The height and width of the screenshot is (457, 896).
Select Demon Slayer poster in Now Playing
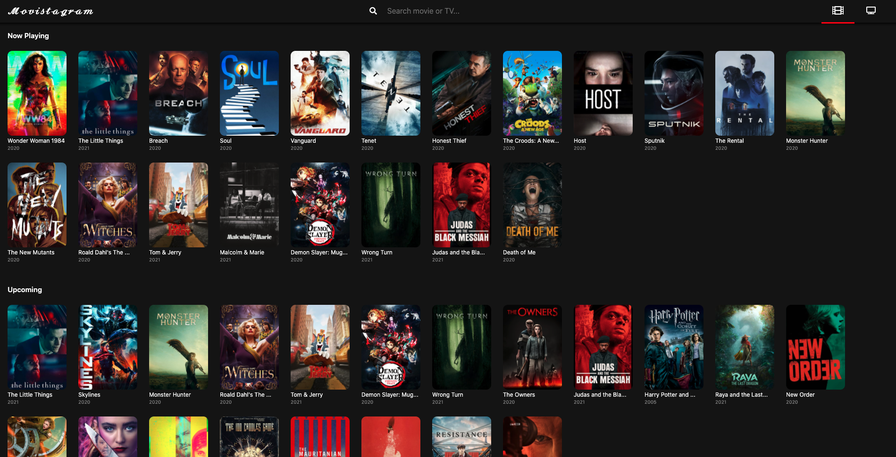(x=320, y=205)
